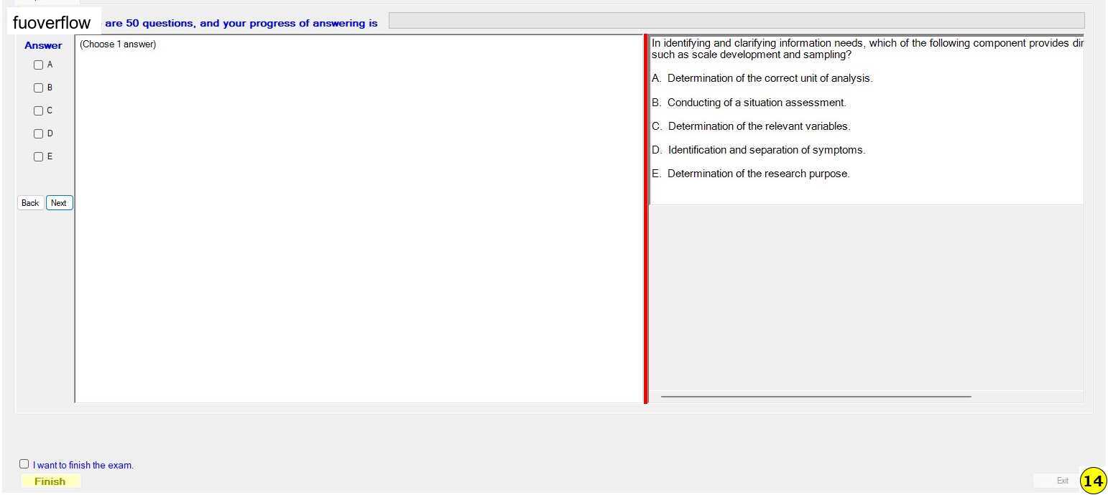Viewport: 1108px width, 495px height.
Task: Click the answering progress bar
Action: 737,21
